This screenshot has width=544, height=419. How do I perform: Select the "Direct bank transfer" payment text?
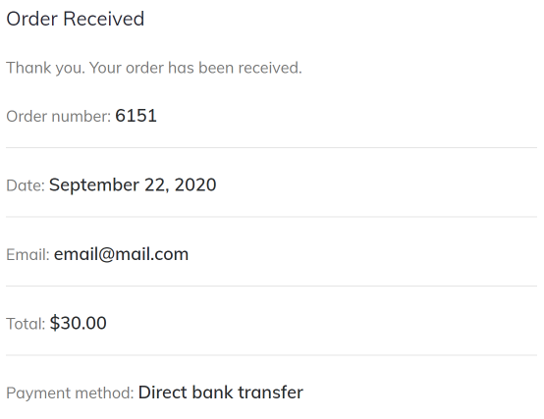point(221,393)
